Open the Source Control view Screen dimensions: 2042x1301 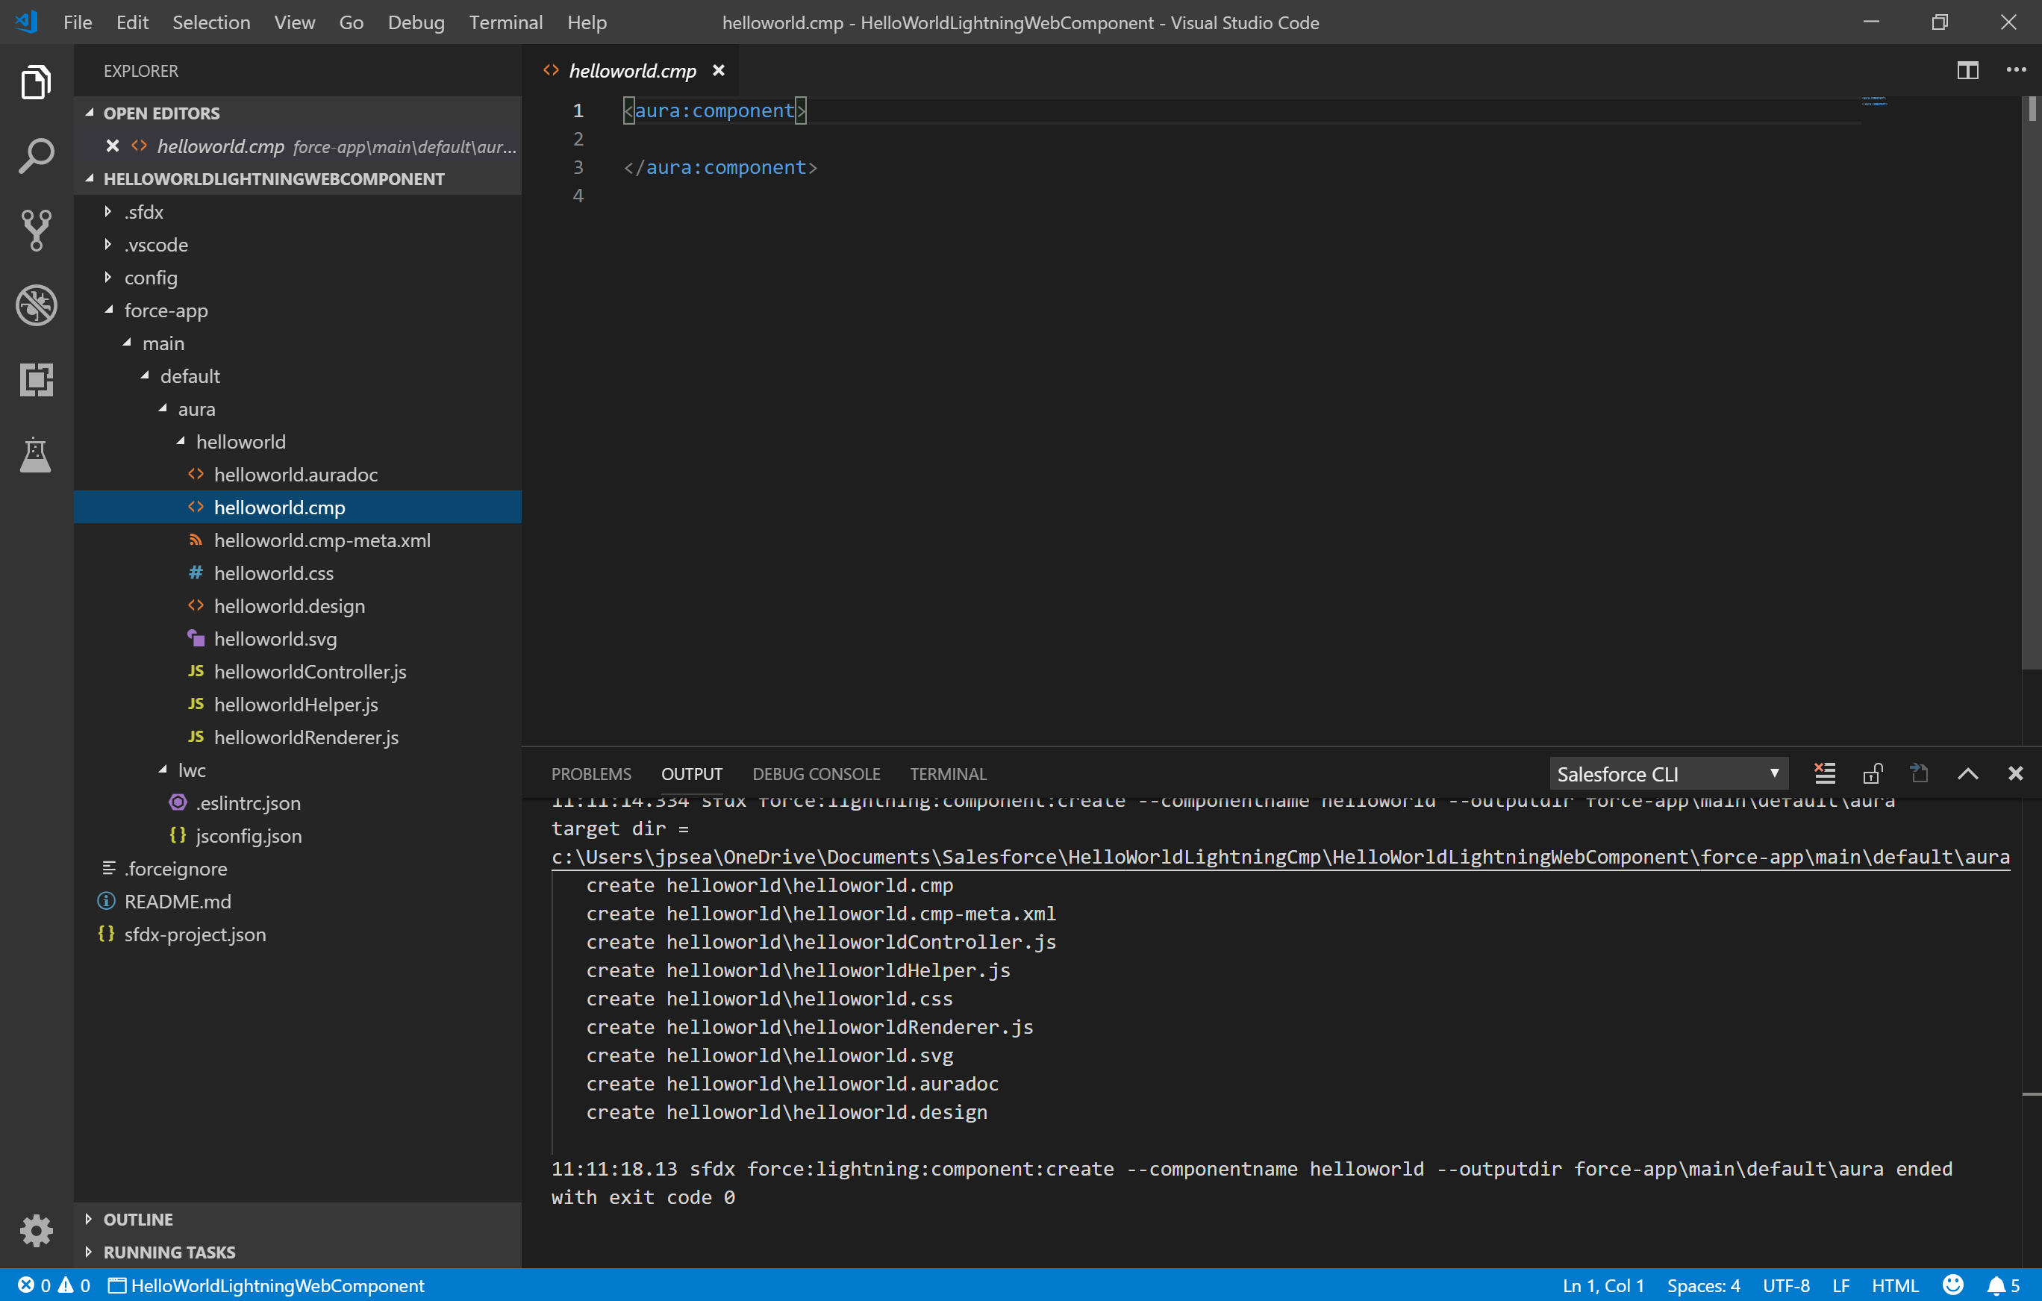(x=36, y=230)
